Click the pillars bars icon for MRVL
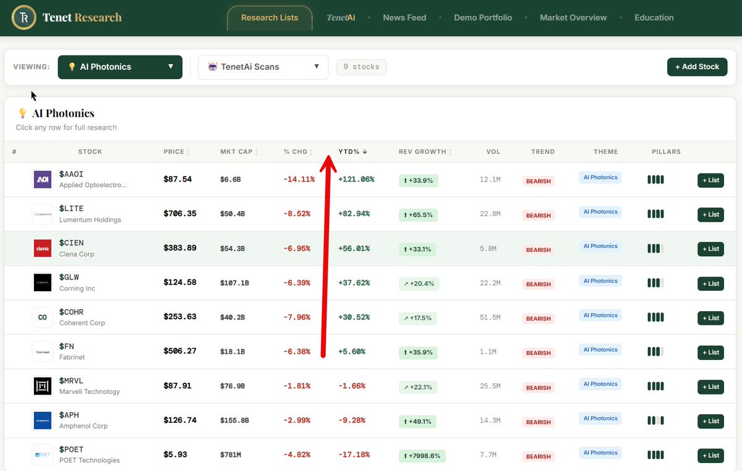742x471 pixels. point(655,386)
